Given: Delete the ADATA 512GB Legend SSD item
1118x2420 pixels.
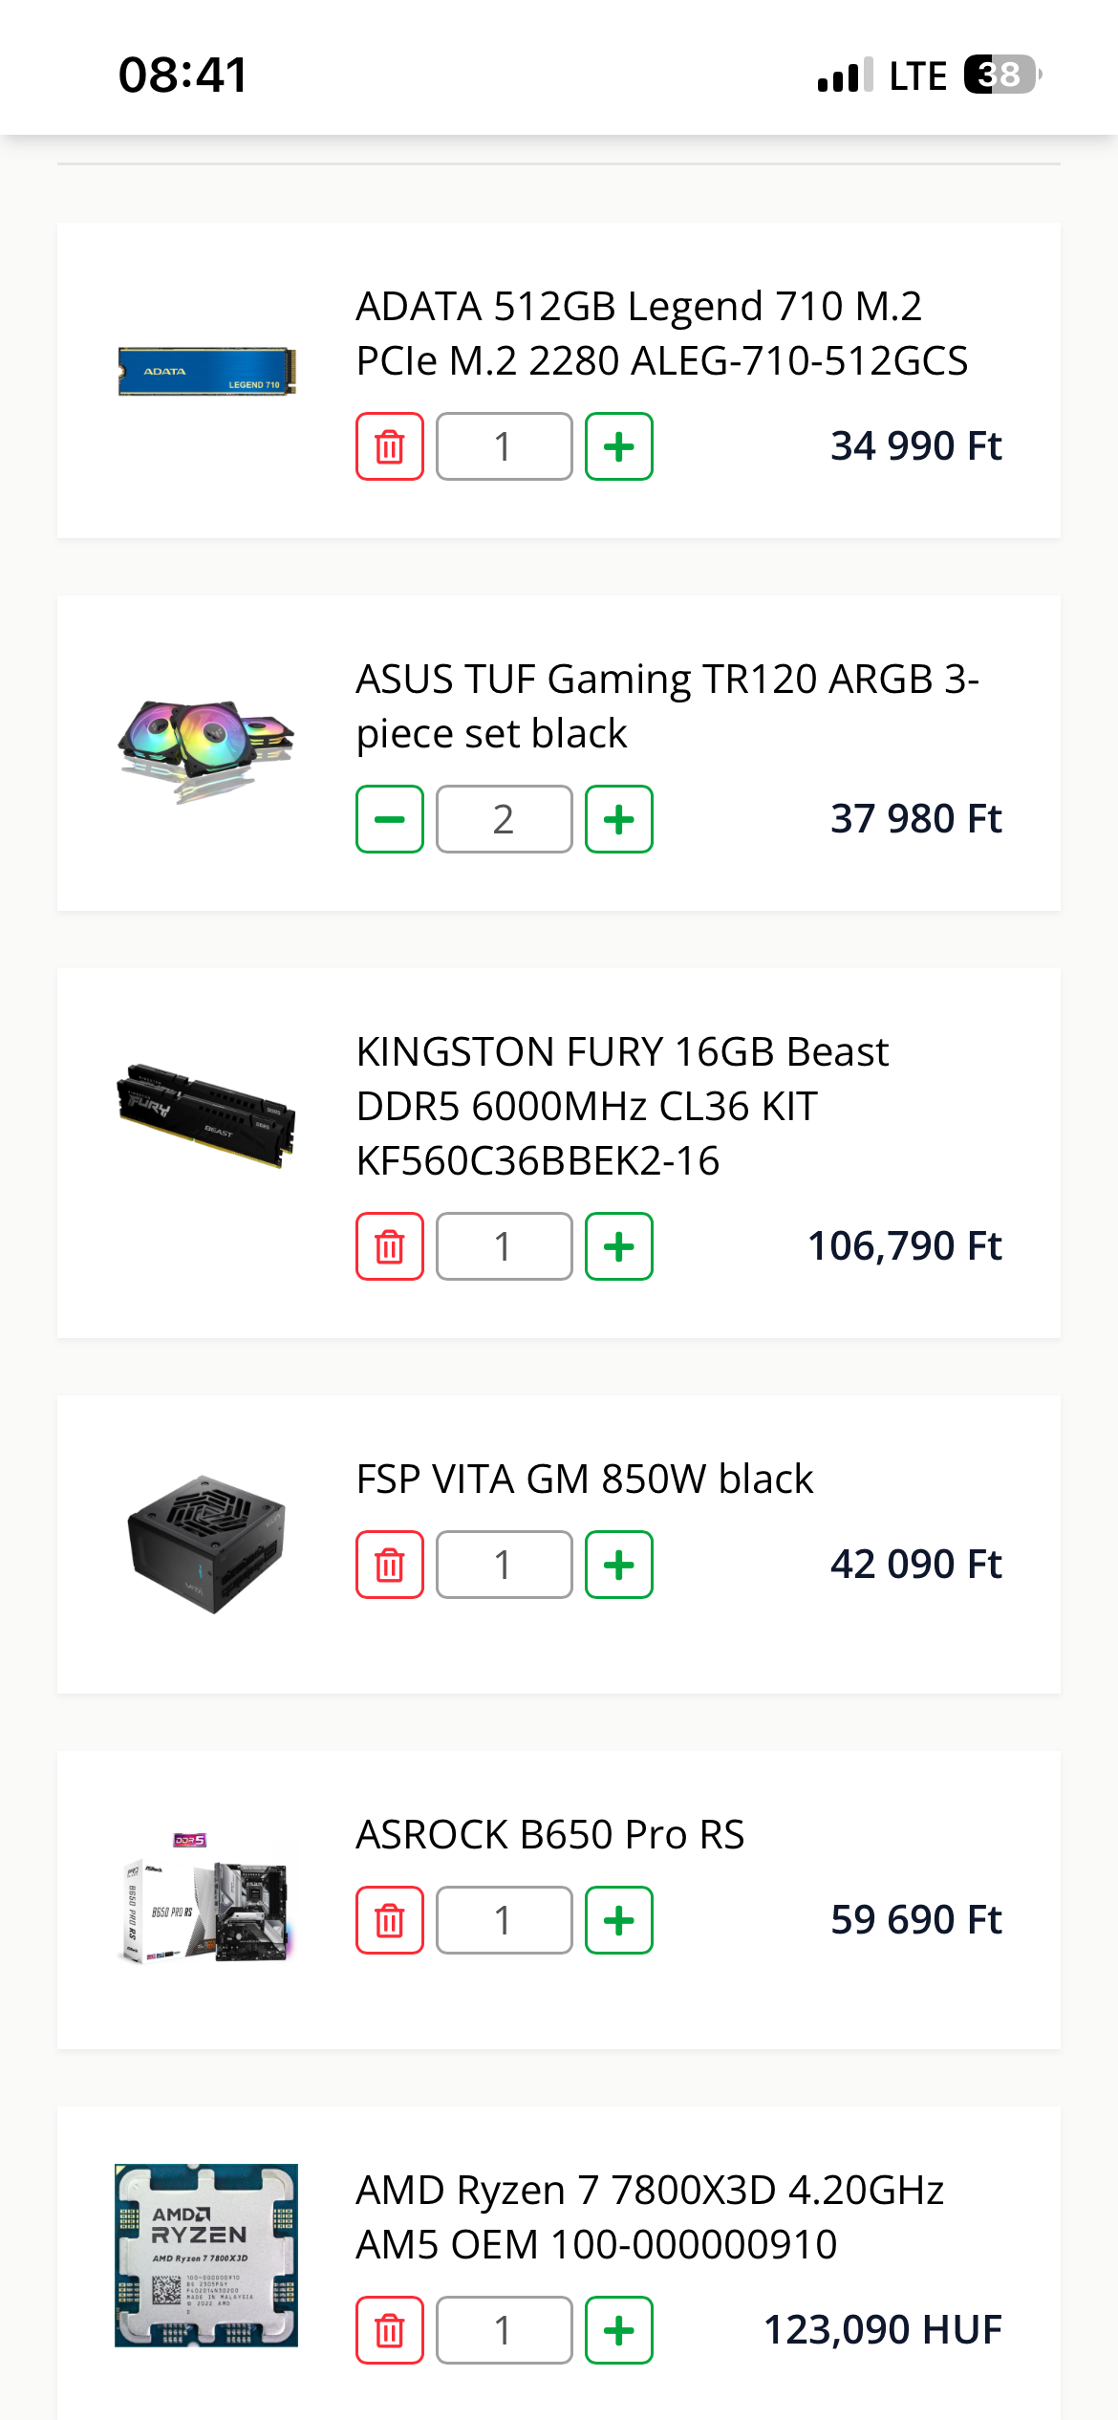Looking at the screenshot, I should (x=390, y=446).
